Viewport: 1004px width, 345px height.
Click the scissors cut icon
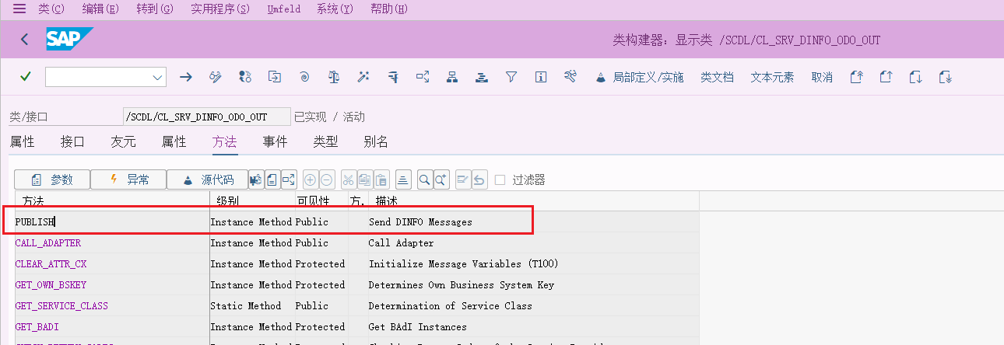pyautogui.click(x=348, y=179)
